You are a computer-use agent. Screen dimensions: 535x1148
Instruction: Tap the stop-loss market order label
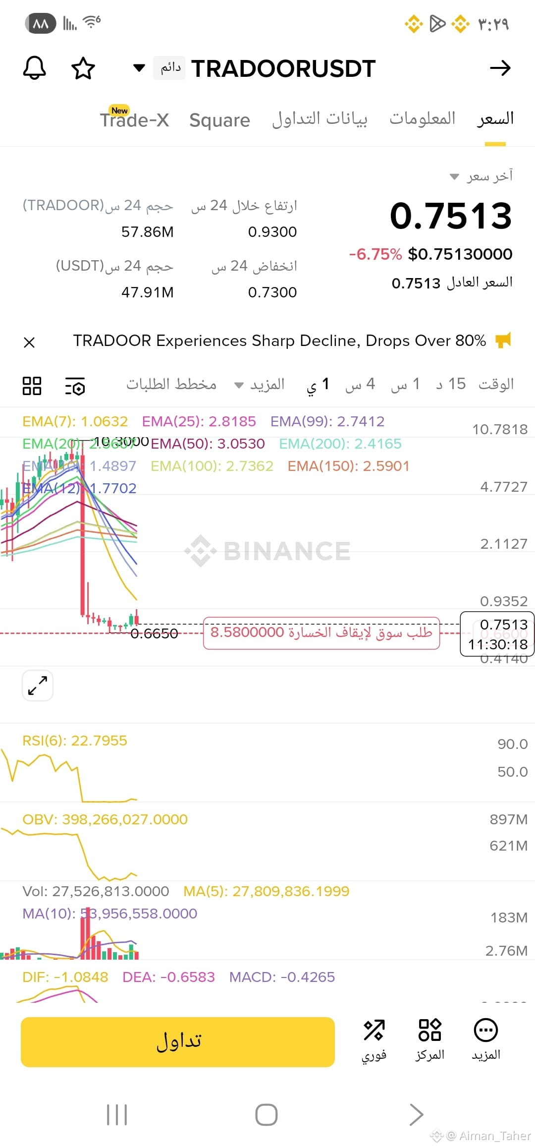(321, 633)
